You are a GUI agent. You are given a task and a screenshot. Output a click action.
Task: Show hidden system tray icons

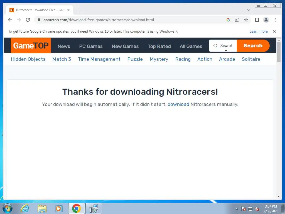coord(237,209)
